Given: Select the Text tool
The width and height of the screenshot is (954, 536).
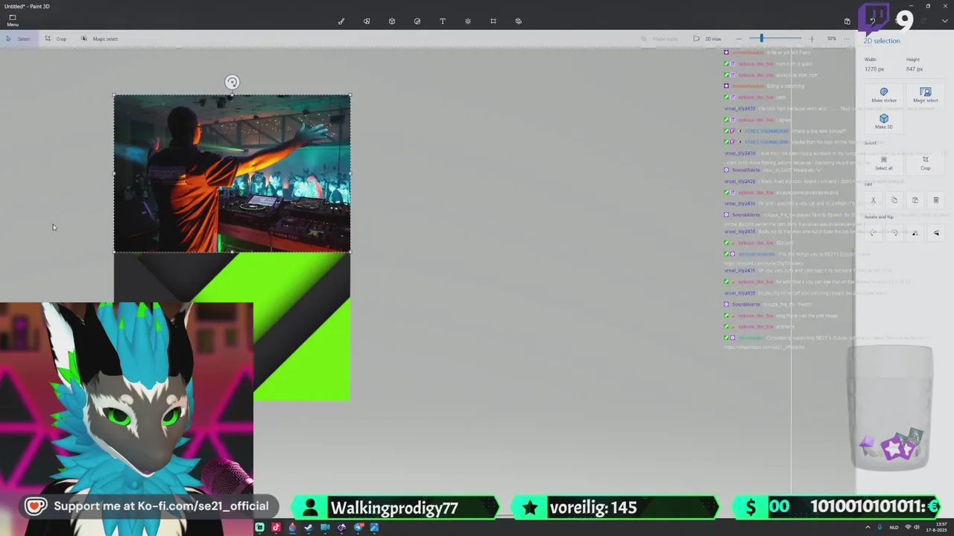Looking at the screenshot, I should [443, 21].
